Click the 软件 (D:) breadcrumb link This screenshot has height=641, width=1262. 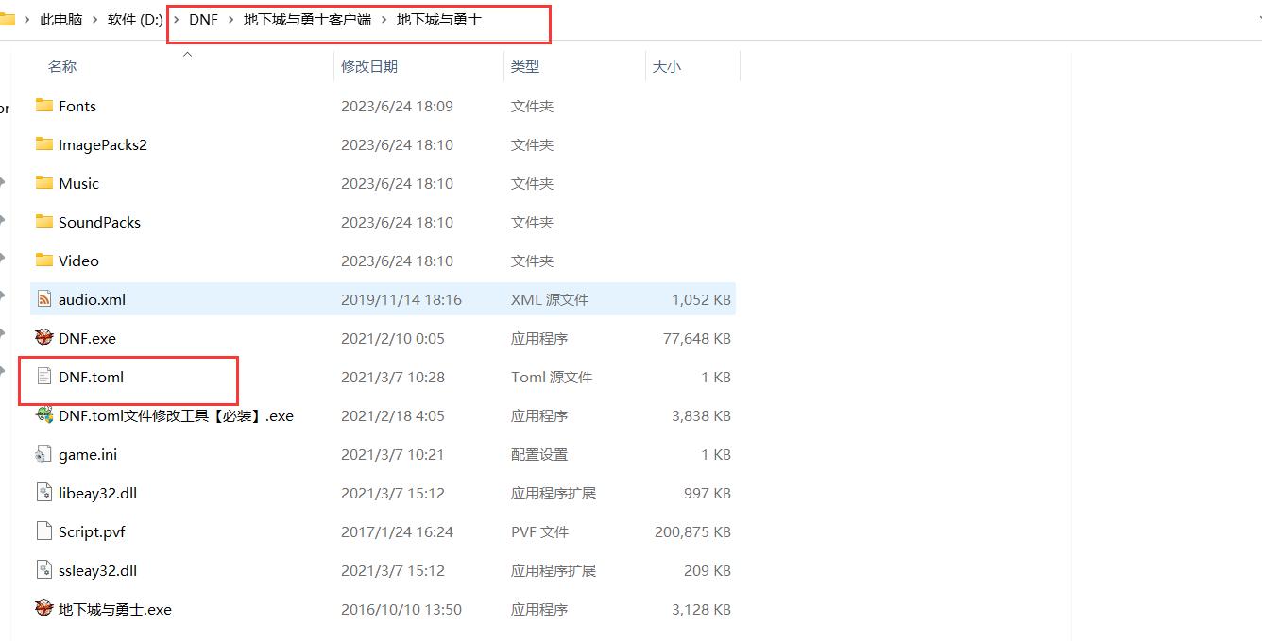point(134,18)
